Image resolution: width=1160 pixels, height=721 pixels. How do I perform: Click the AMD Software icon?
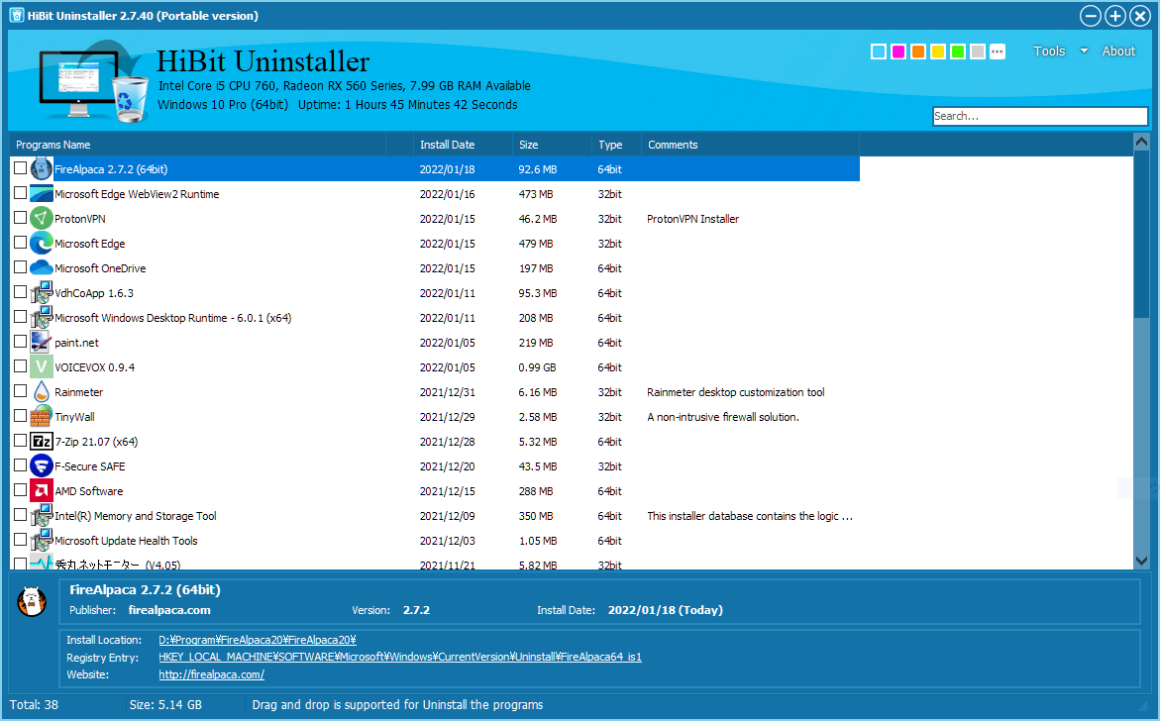[42, 491]
